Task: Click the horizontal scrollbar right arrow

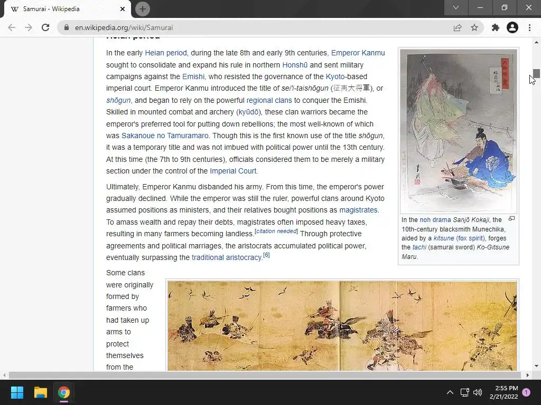Action: click(x=528, y=375)
